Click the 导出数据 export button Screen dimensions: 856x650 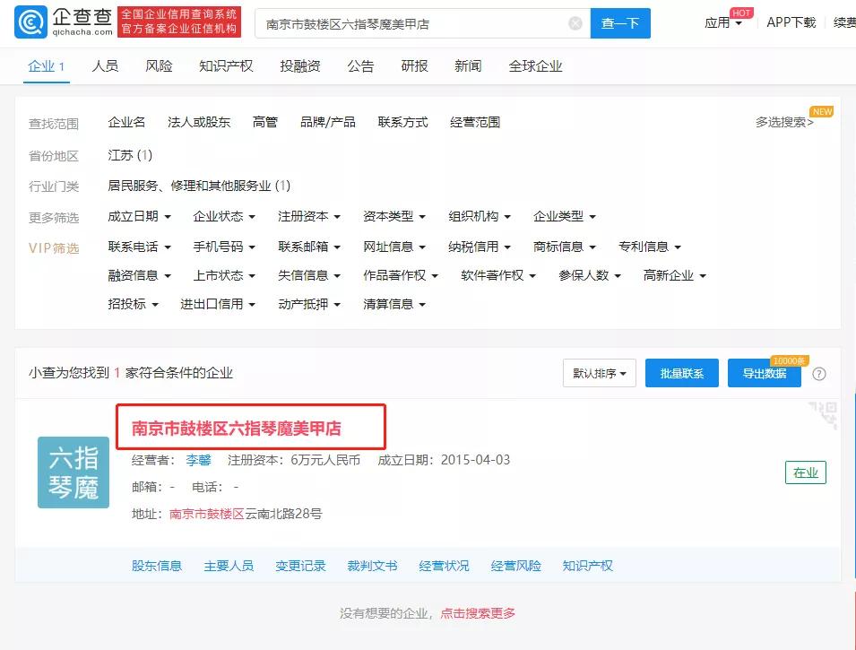pyautogui.click(x=764, y=373)
